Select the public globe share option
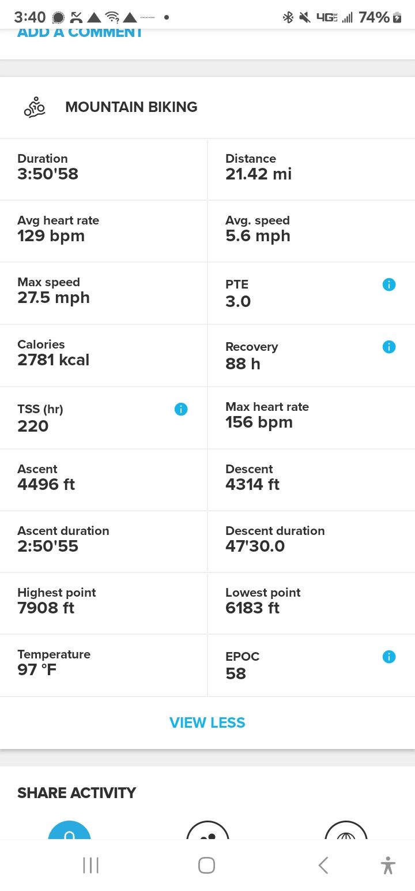The image size is (415, 891). 346,832
